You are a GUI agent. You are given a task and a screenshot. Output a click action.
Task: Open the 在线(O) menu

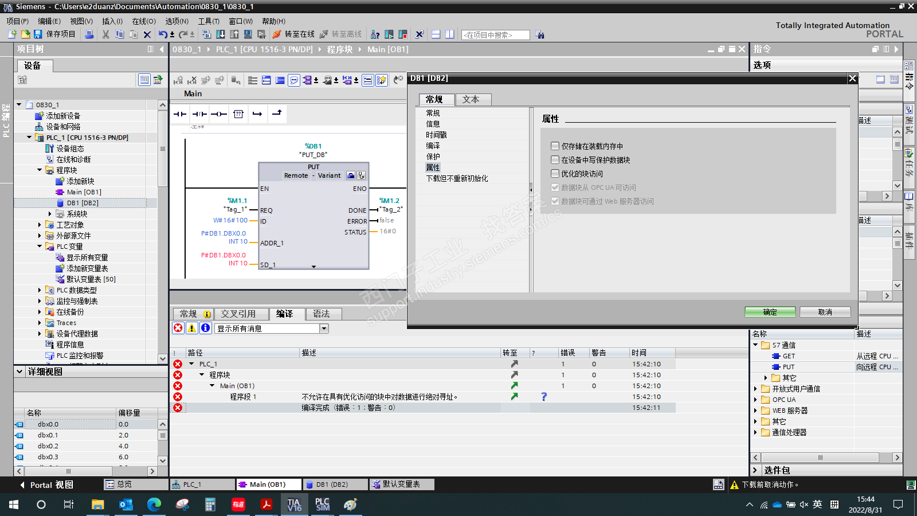(x=144, y=21)
